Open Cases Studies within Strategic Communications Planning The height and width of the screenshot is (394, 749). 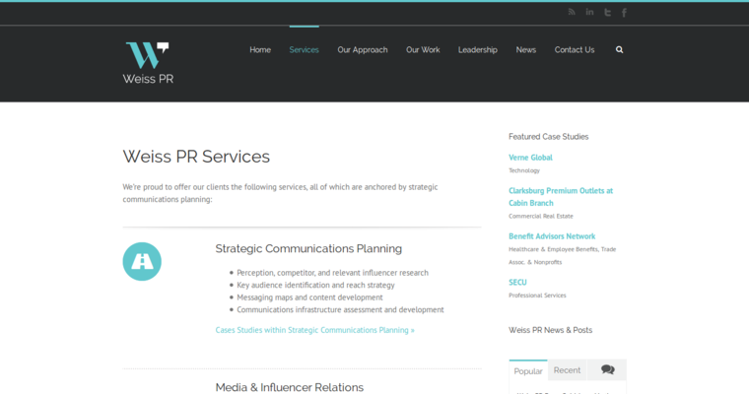pos(314,330)
